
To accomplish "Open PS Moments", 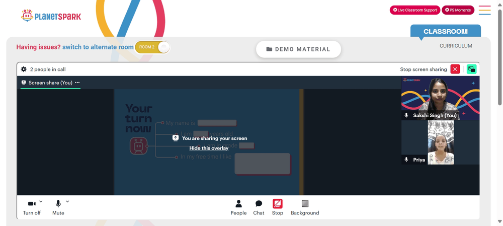I will tap(458, 10).
